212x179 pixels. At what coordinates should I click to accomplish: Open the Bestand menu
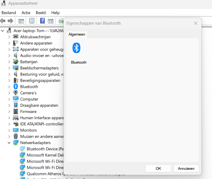[9, 13]
